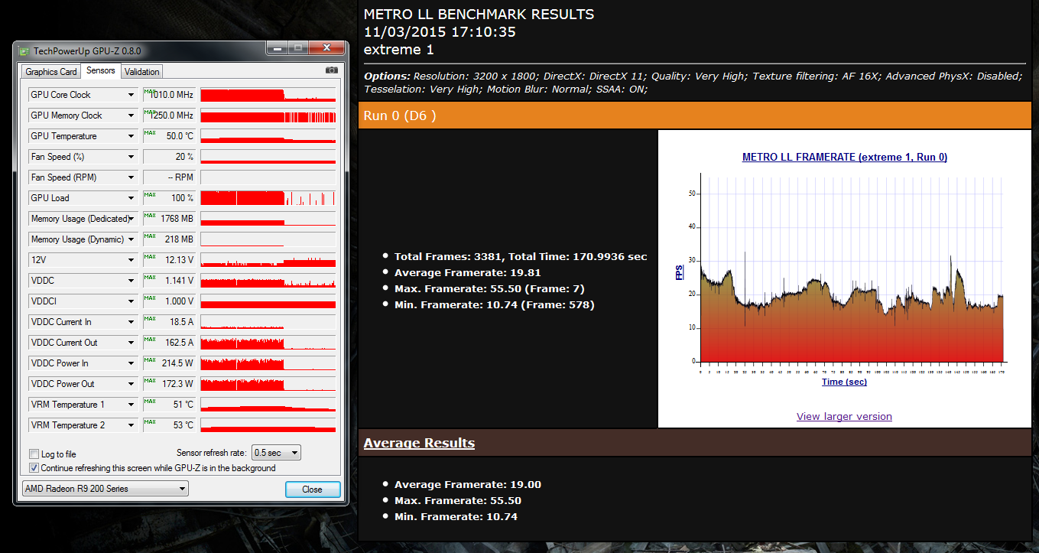The height and width of the screenshot is (553, 1039).
Task: Click the GPU-Z application icon in title bar
Action: point(24,50)
